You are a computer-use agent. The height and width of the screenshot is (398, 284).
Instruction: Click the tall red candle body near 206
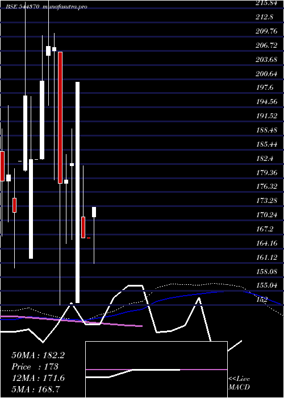coord(60,118)
